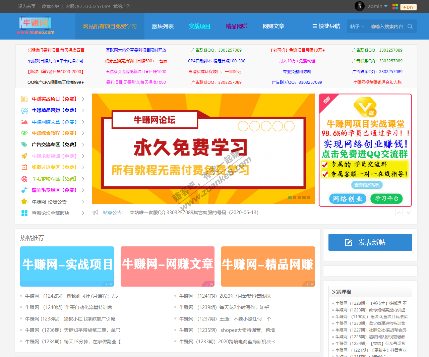Open the 实战项目 nav item

200,26
